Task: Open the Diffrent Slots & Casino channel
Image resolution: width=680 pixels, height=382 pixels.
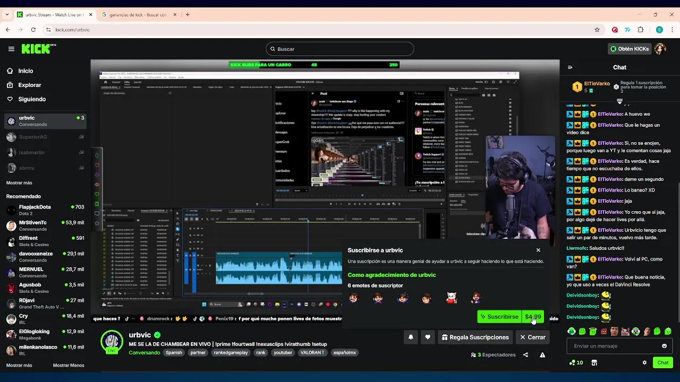Action: (45, 241)
